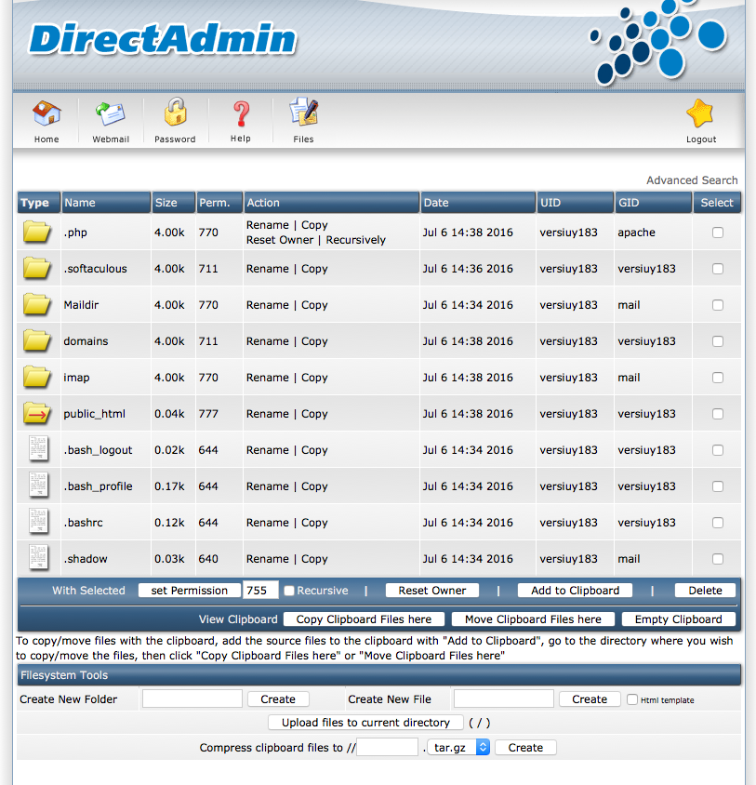
Task: Click Add to Clipboard button
Action: [575, 591]
